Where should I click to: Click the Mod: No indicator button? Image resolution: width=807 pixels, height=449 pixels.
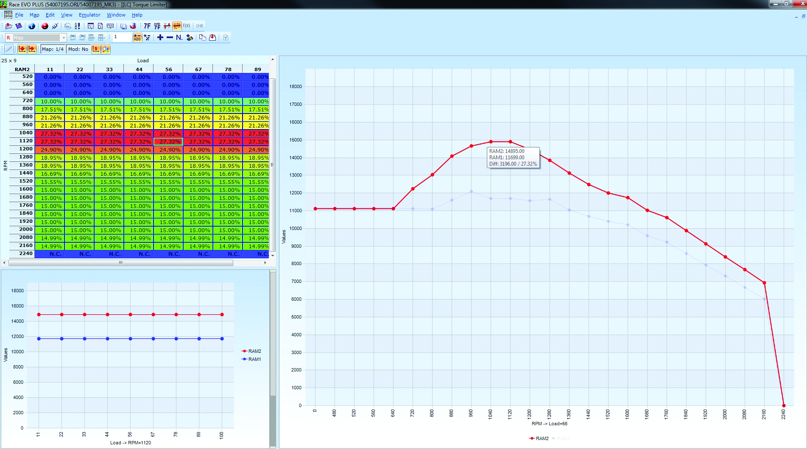(78, 49)
